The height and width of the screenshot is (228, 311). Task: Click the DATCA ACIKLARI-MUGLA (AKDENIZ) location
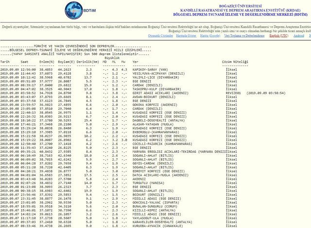point(160,175)
